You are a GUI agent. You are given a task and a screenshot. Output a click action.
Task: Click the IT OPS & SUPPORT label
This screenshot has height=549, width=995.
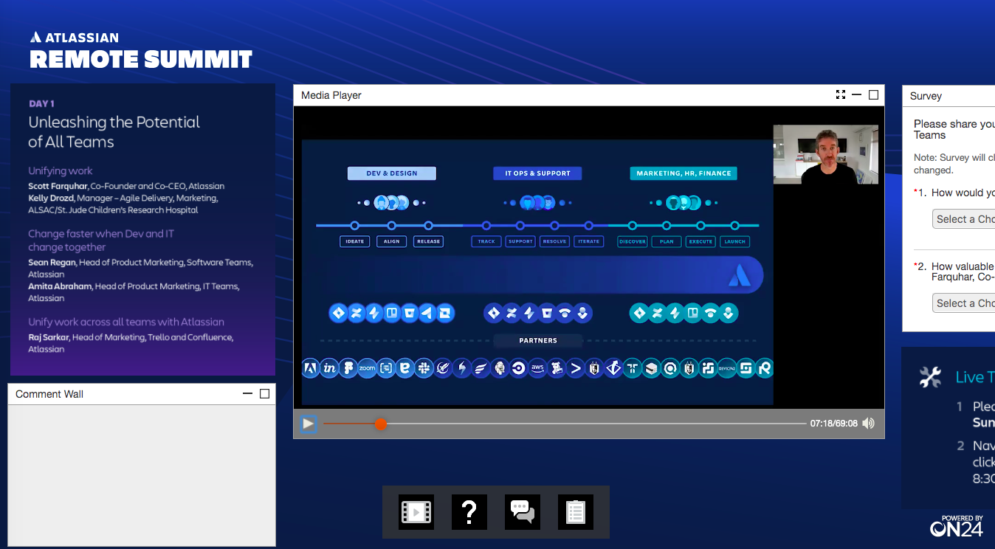point(537,173)
